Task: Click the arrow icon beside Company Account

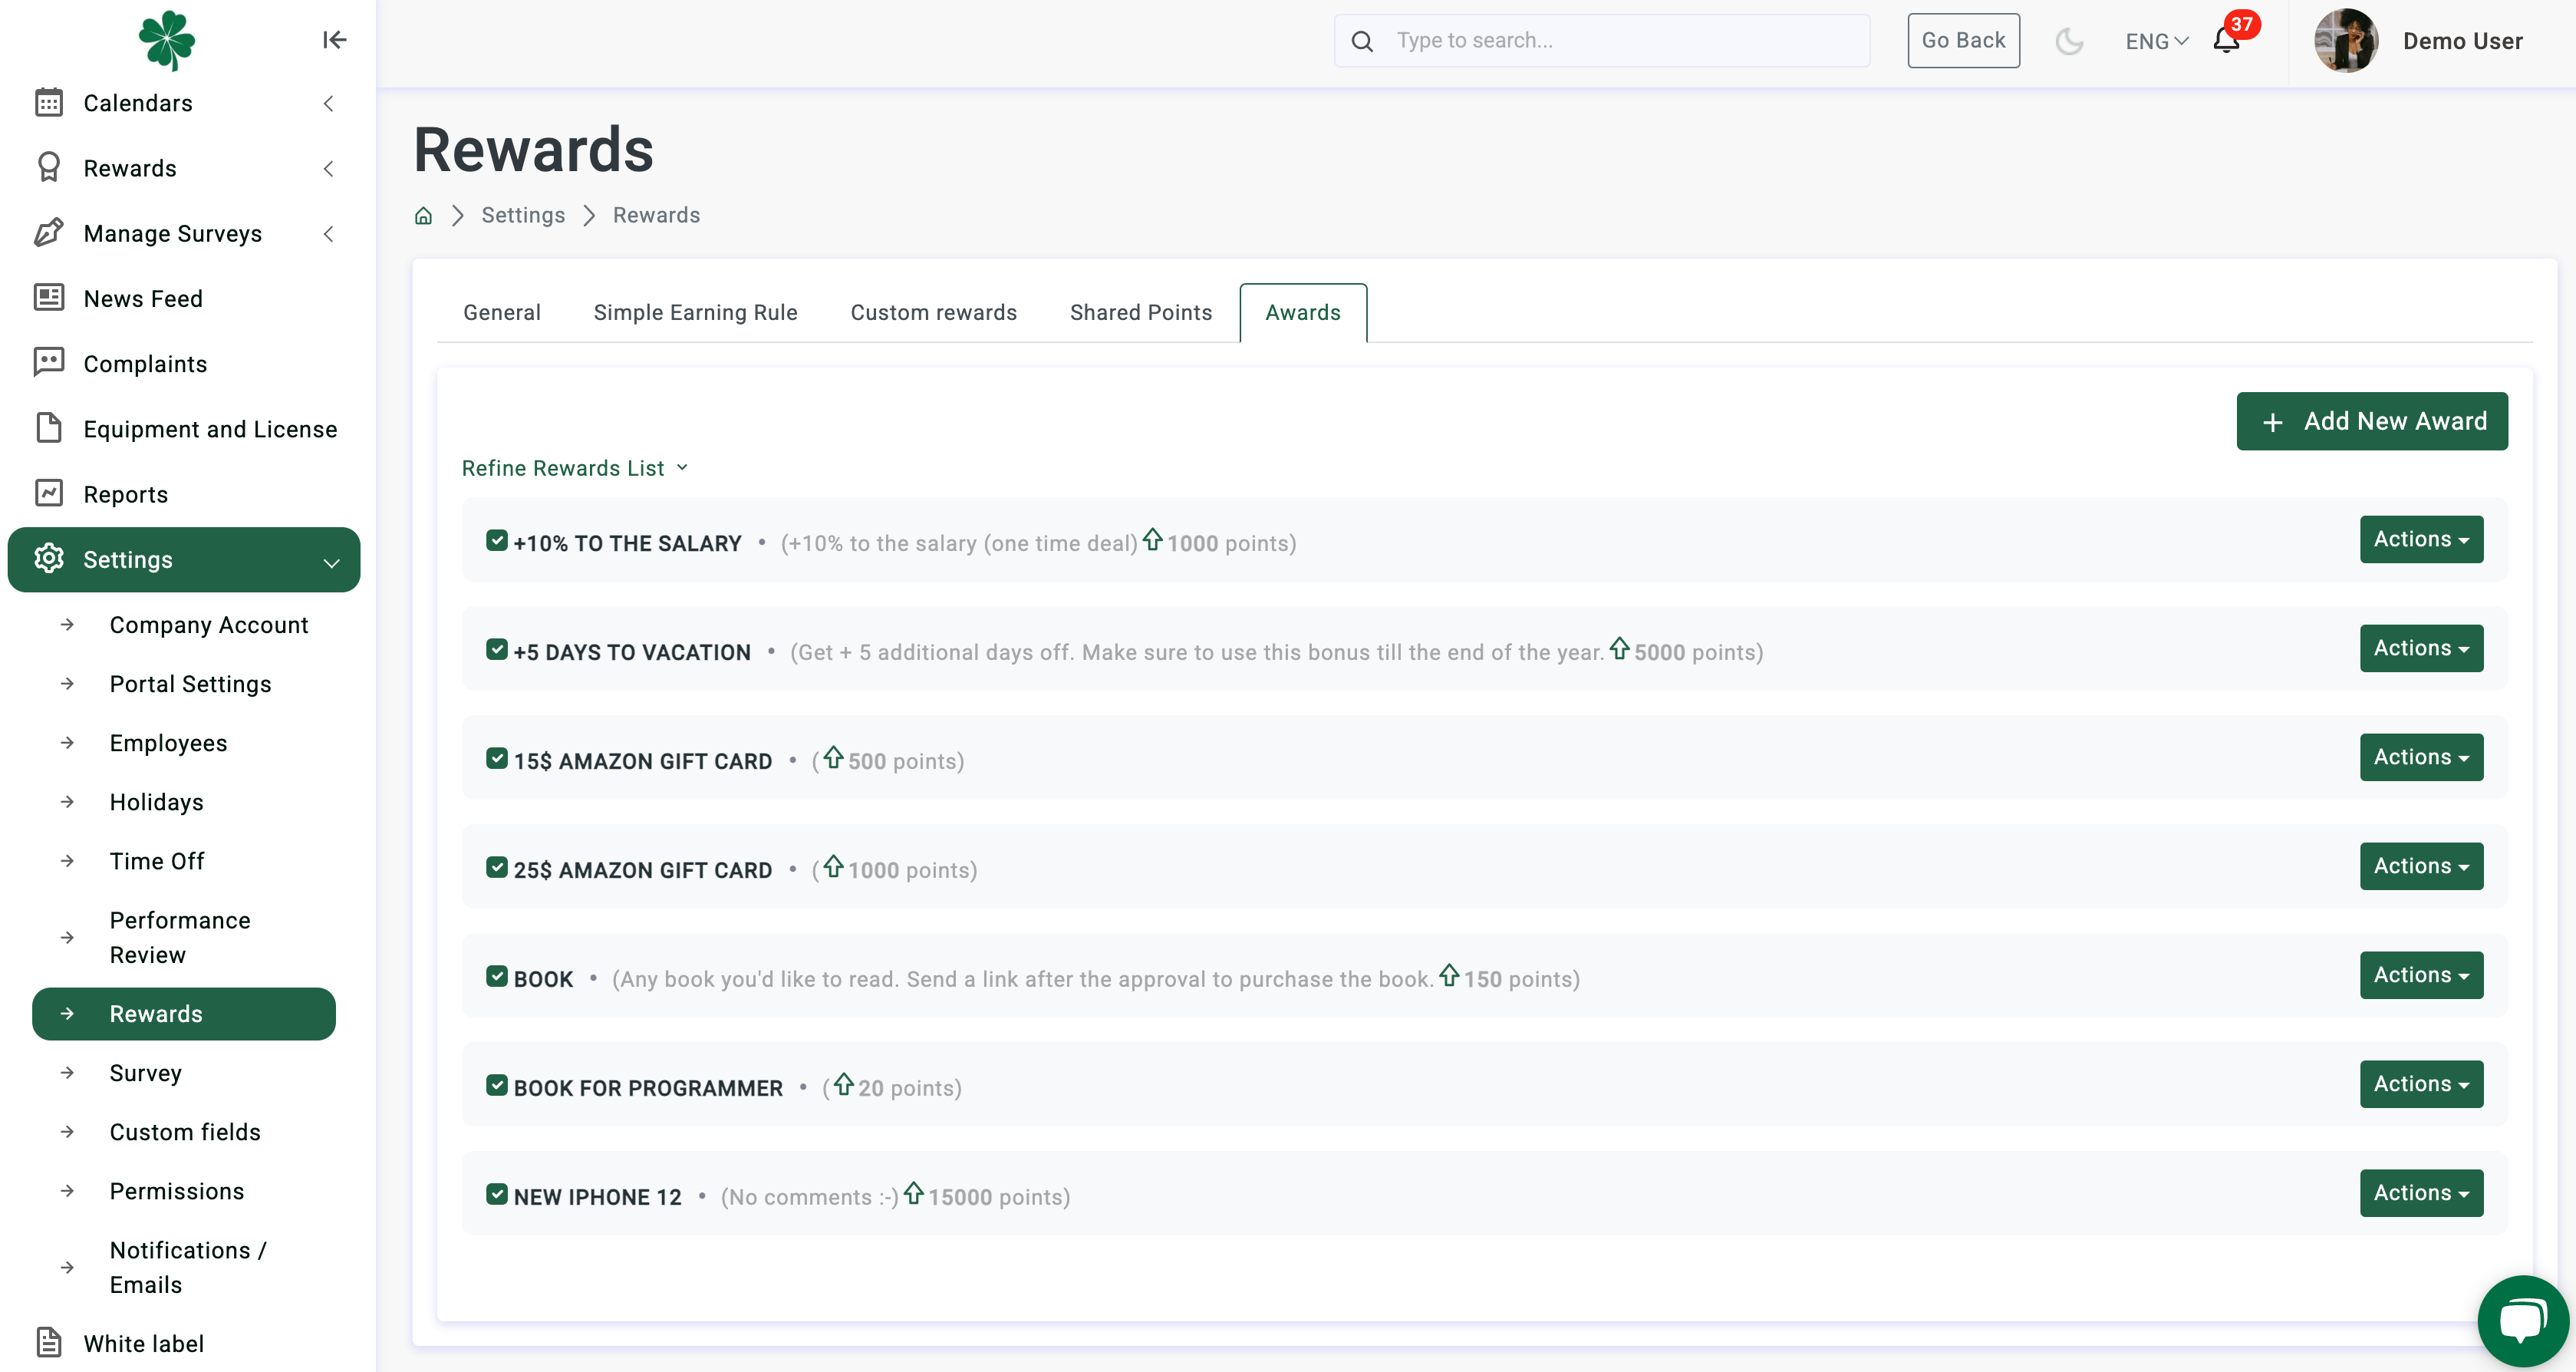Action: (x=67, y=625)
